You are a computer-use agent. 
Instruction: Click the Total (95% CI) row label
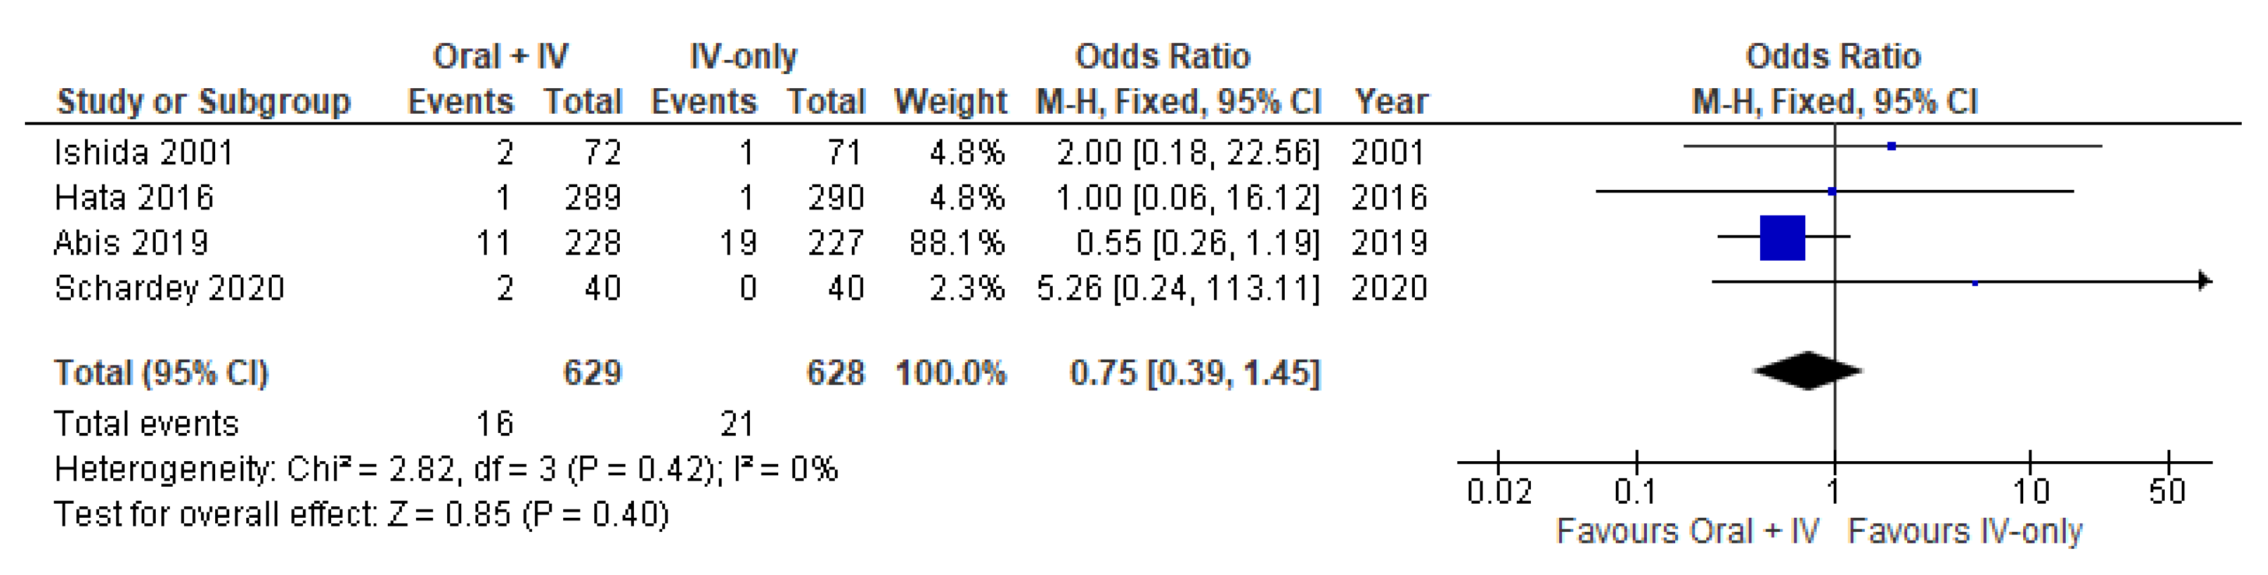(161, 373)
